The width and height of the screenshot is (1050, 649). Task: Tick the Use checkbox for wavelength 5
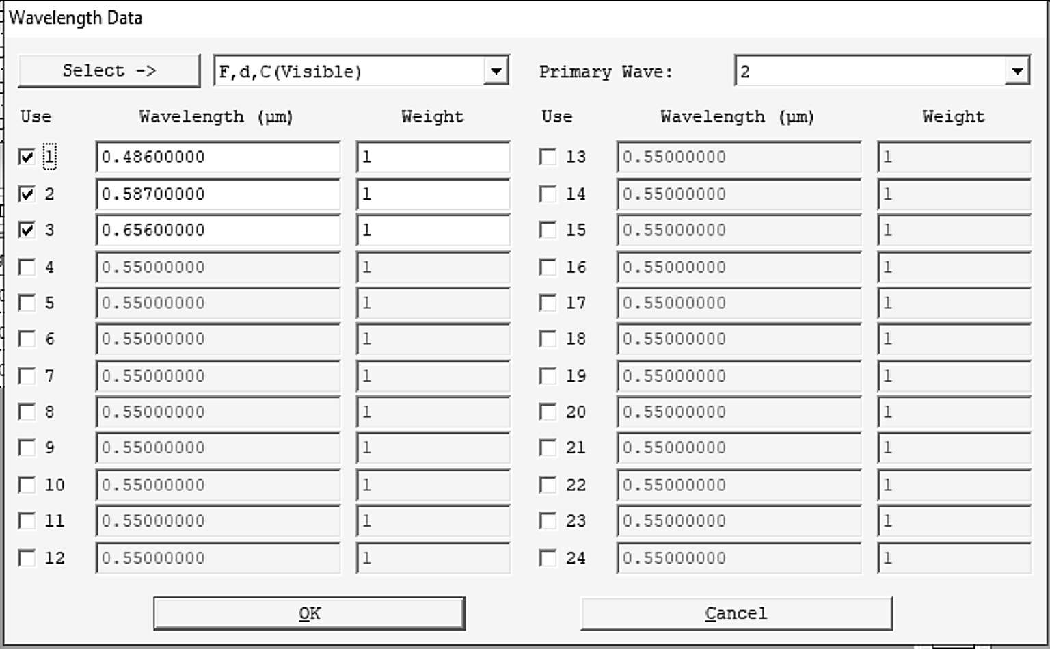point(27,303)
